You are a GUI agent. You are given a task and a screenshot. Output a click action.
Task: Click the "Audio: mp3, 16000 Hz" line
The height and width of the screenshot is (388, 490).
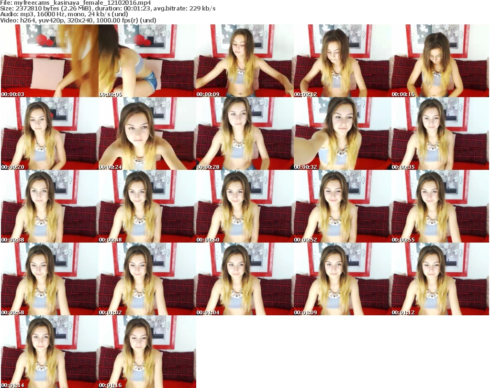click(x=64, y=14)
